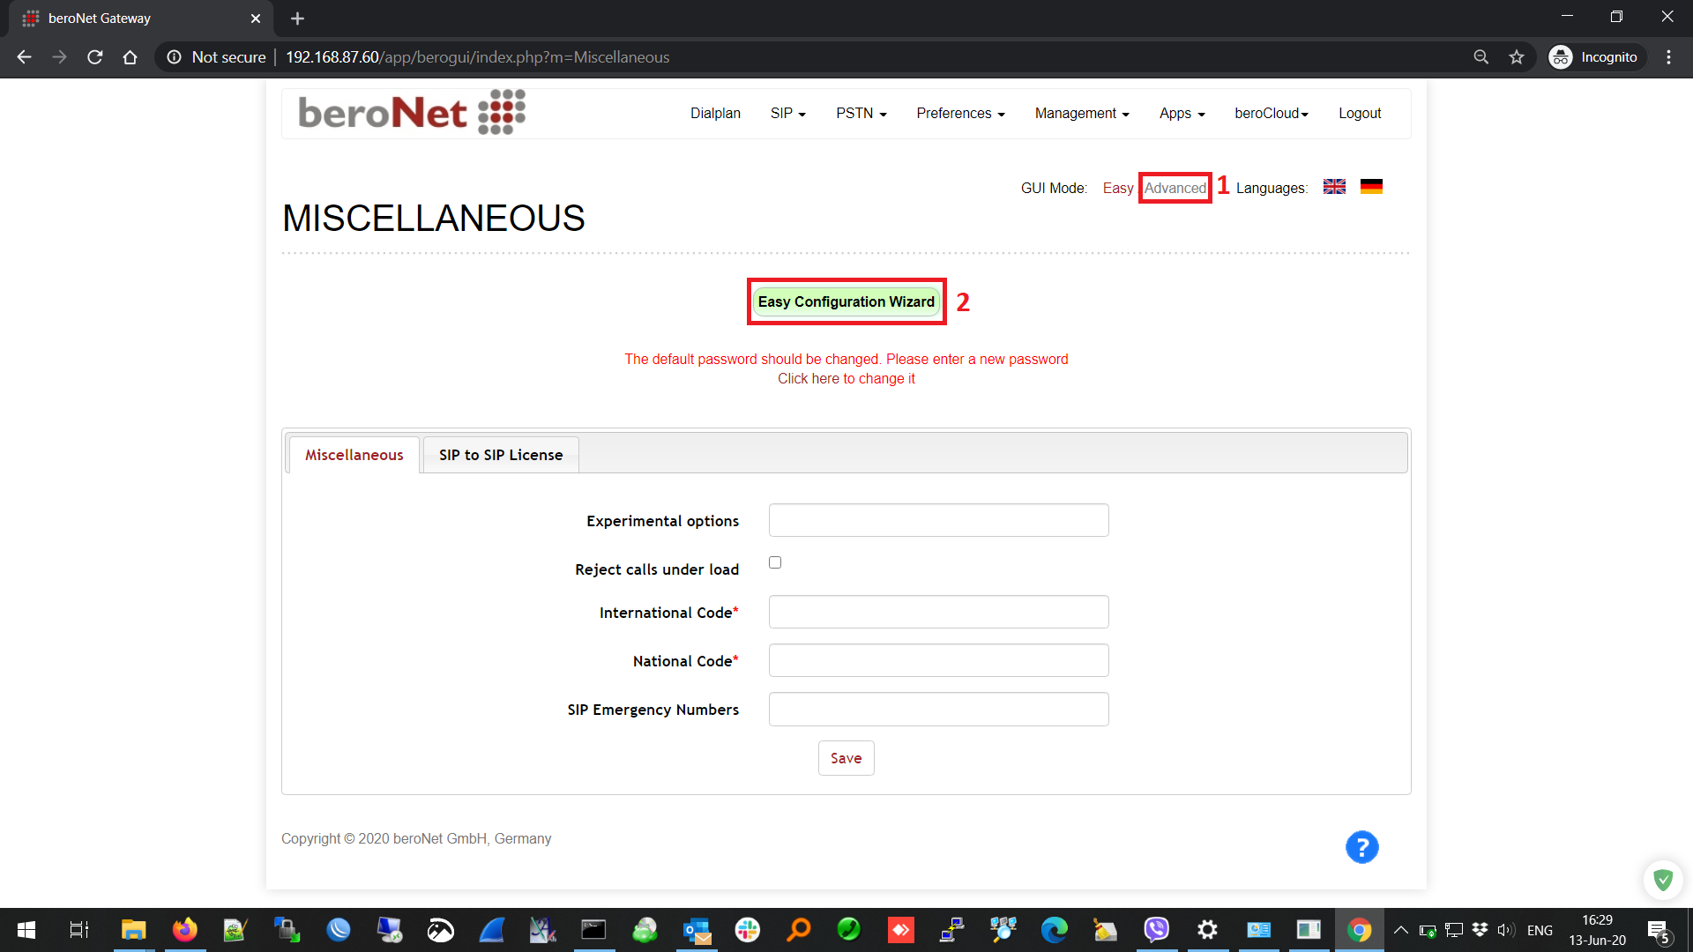1693x952 pixels.
Task: Focus the International Code input field
Action: point(938,612)
